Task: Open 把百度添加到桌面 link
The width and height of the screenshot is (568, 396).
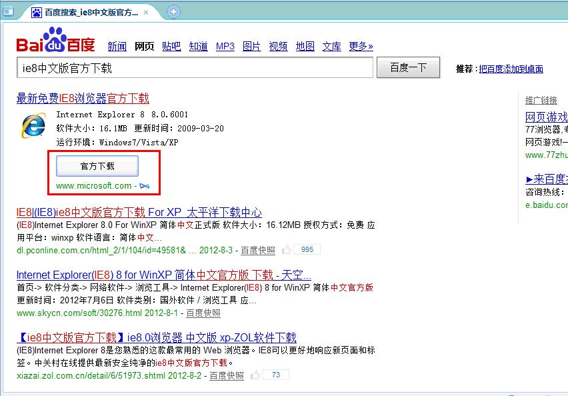Action: click(x=511, y=69)
